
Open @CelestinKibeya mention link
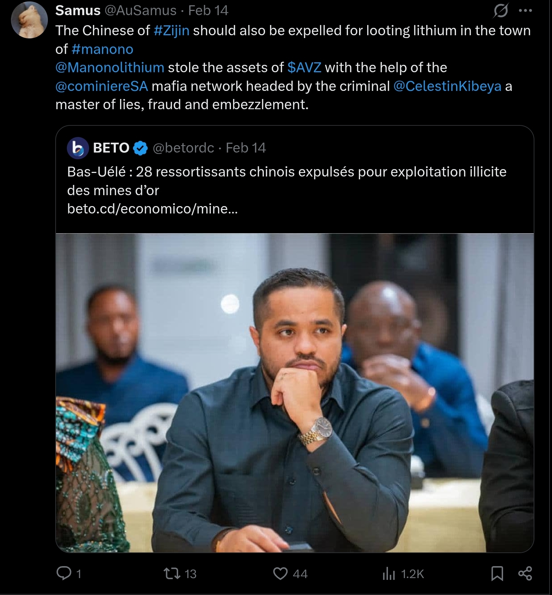pyautogui.click(x=447, y=86)
